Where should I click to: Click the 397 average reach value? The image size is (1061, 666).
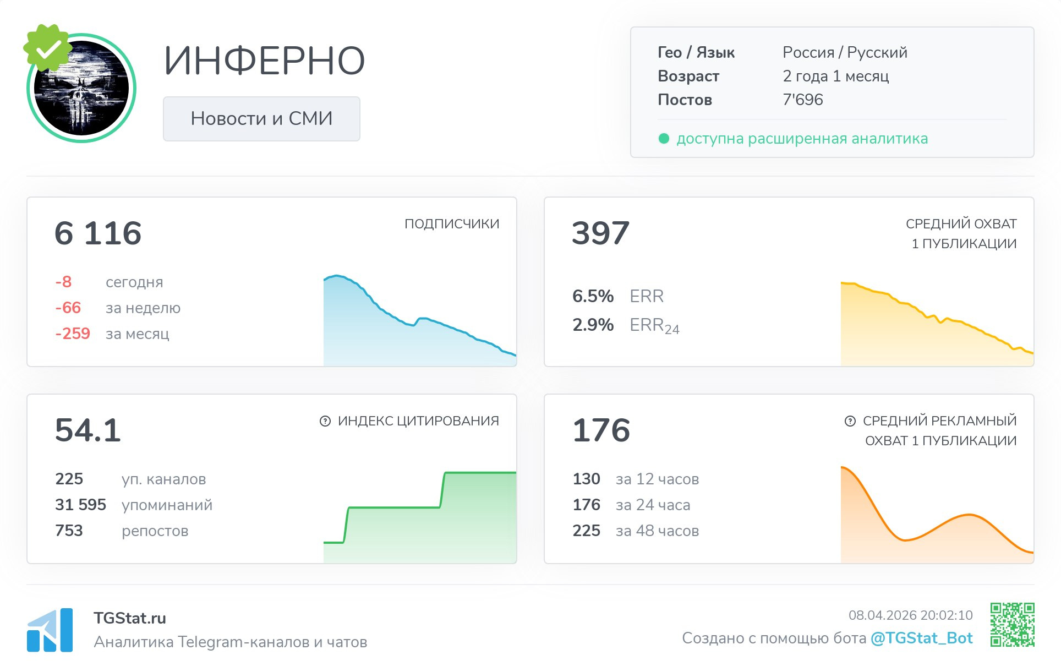tap(600, 233)
